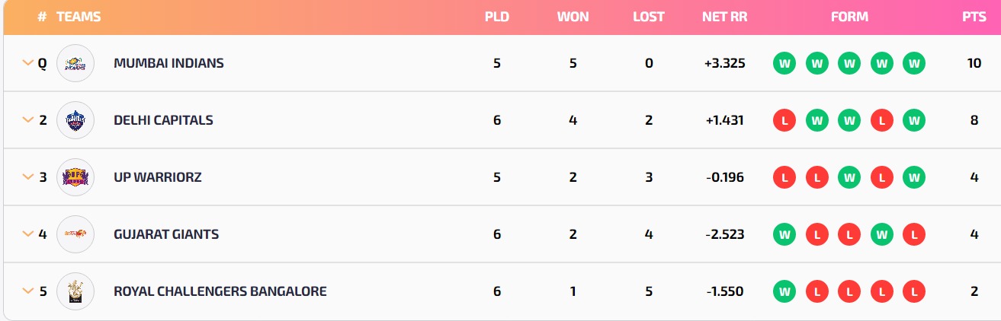Open the GUJARAT GIANTS team name link
The width and height of the screenshot is (1001, 321).
pyautogui.click(x=166, y=234)
